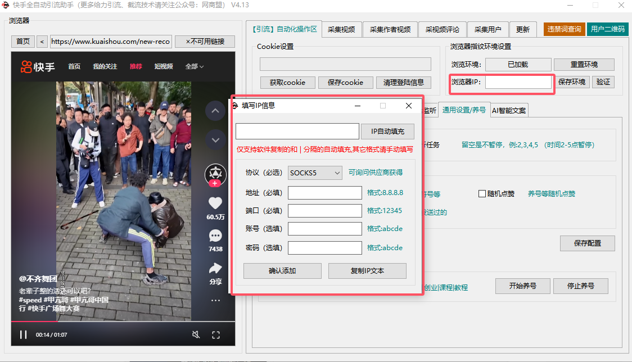Image resolution: width=632 pixels, height=362 pixels.
Task: Open 我的关注 in Kuaishou navigation
Action: click(x=105, y=66)
